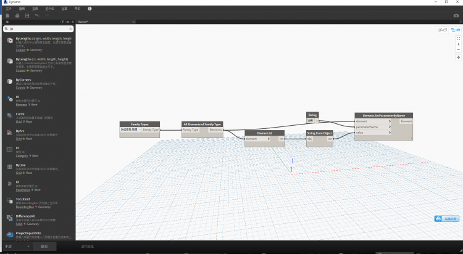Click the Undo arrow icon
Screen dimensions: 463x254
[x=37, y=15]
